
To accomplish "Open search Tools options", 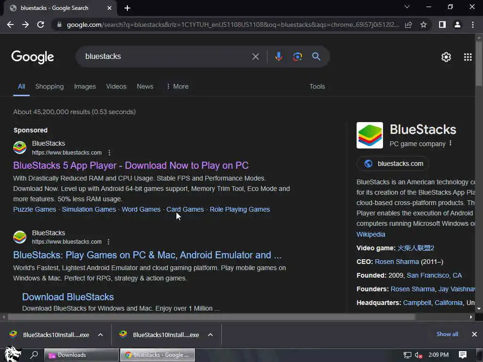I will pos(317,87).
